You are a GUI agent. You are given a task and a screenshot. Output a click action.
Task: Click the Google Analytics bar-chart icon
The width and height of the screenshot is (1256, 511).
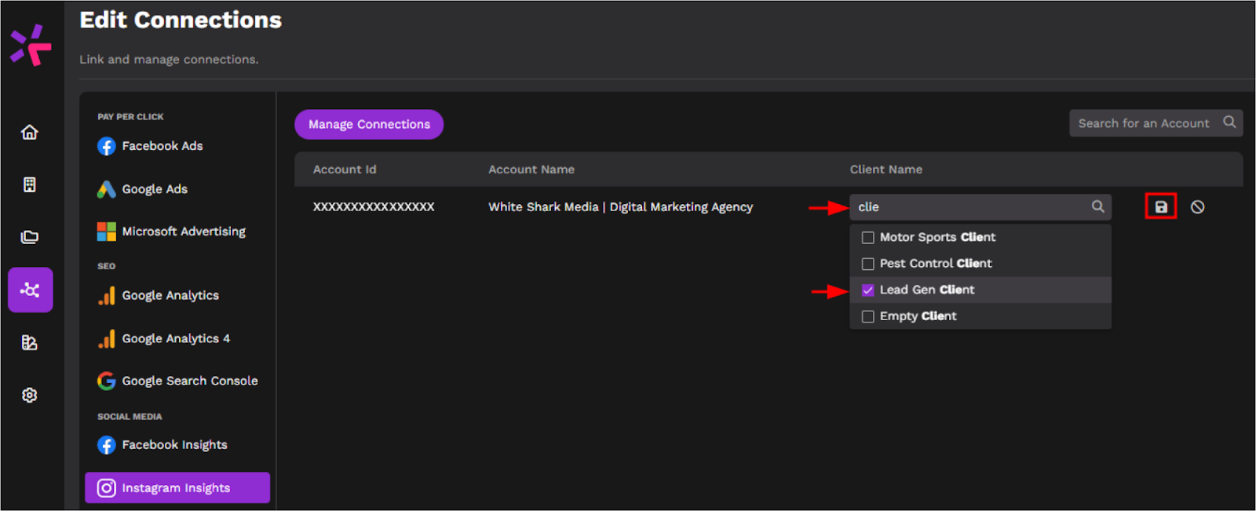107,295
